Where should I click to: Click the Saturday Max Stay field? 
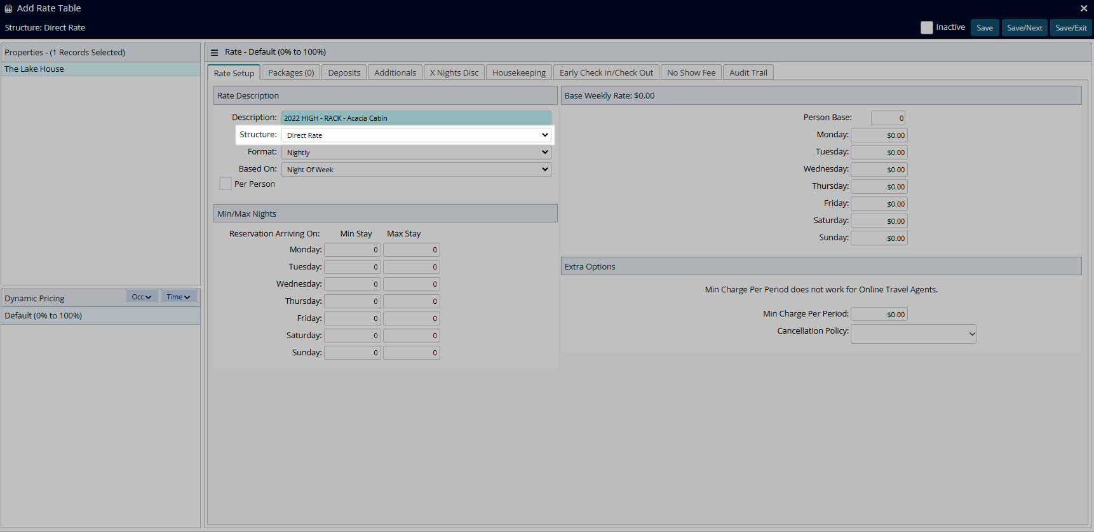click(412, 336)
